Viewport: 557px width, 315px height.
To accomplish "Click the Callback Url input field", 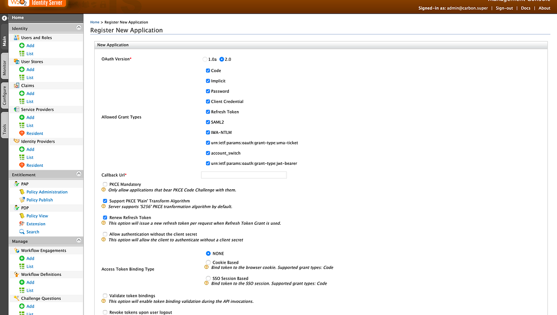I will click(x=244, y=174).
